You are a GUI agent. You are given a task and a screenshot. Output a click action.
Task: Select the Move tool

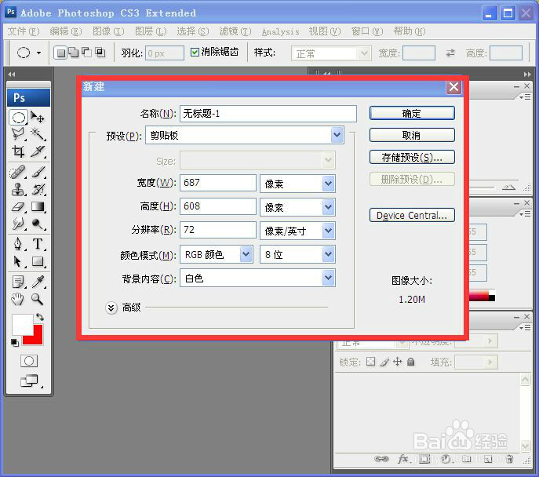38,117
